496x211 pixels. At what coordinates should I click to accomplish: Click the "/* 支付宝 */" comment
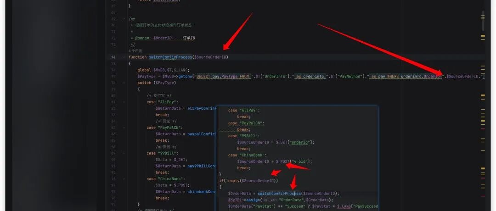(x=159, y=96)
